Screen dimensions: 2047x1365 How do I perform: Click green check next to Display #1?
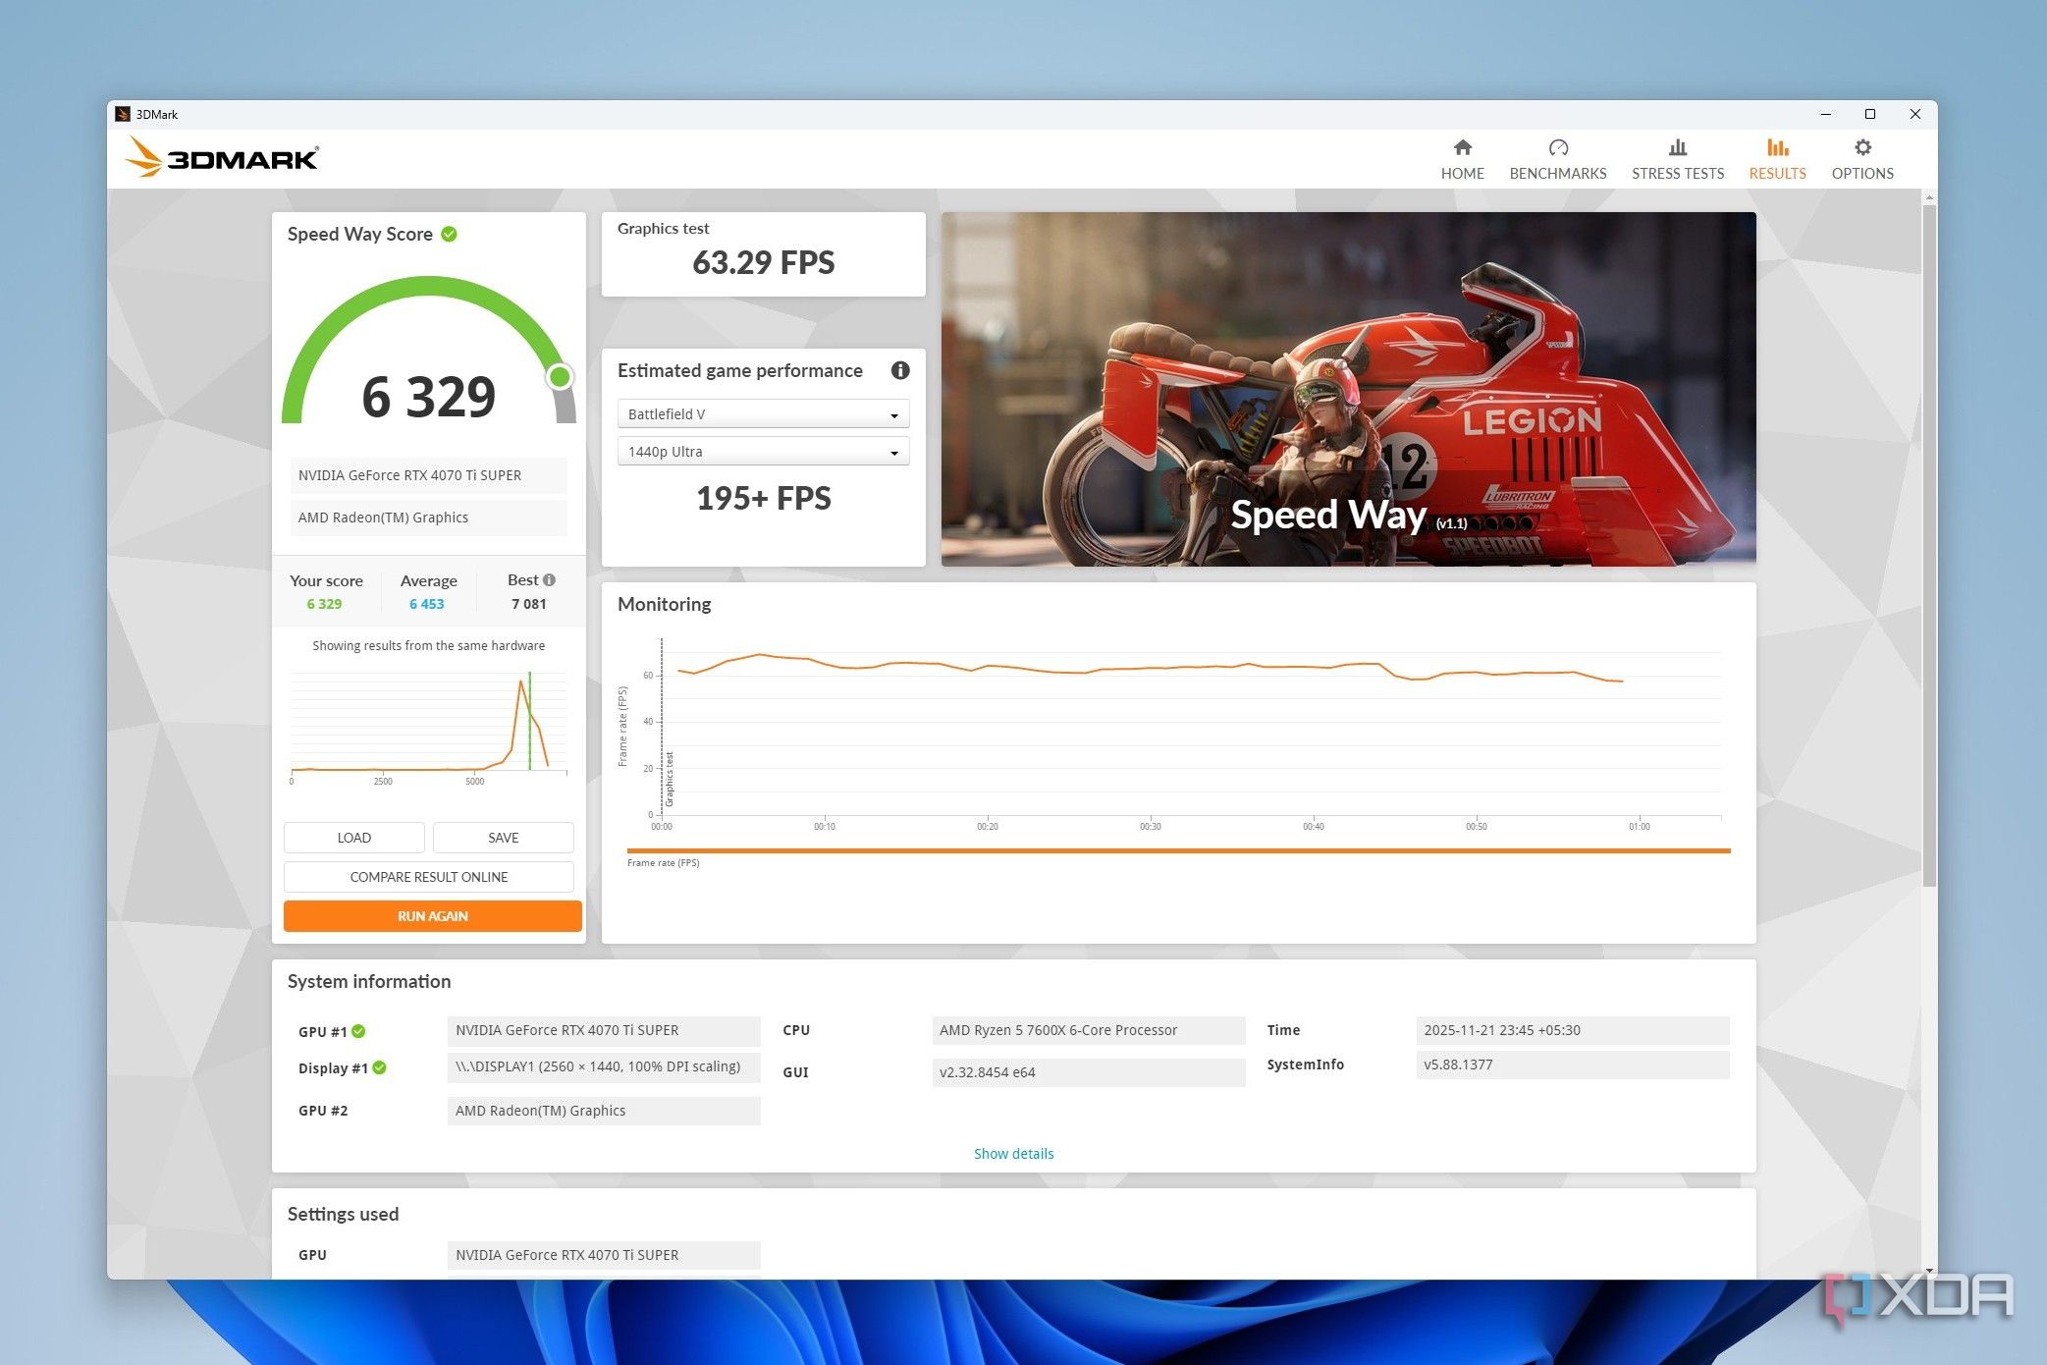point(380,1067)
